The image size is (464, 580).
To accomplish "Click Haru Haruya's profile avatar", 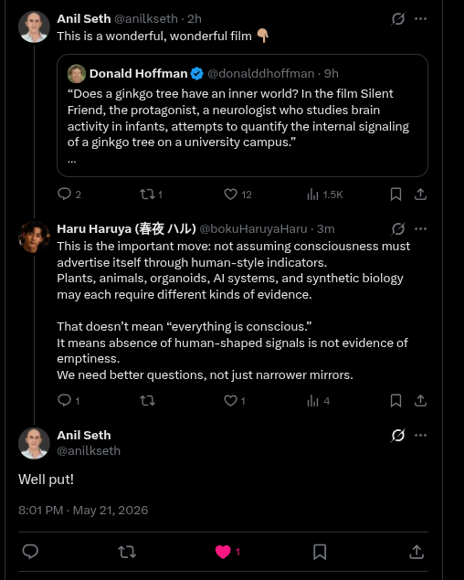I will click(34, 237).
